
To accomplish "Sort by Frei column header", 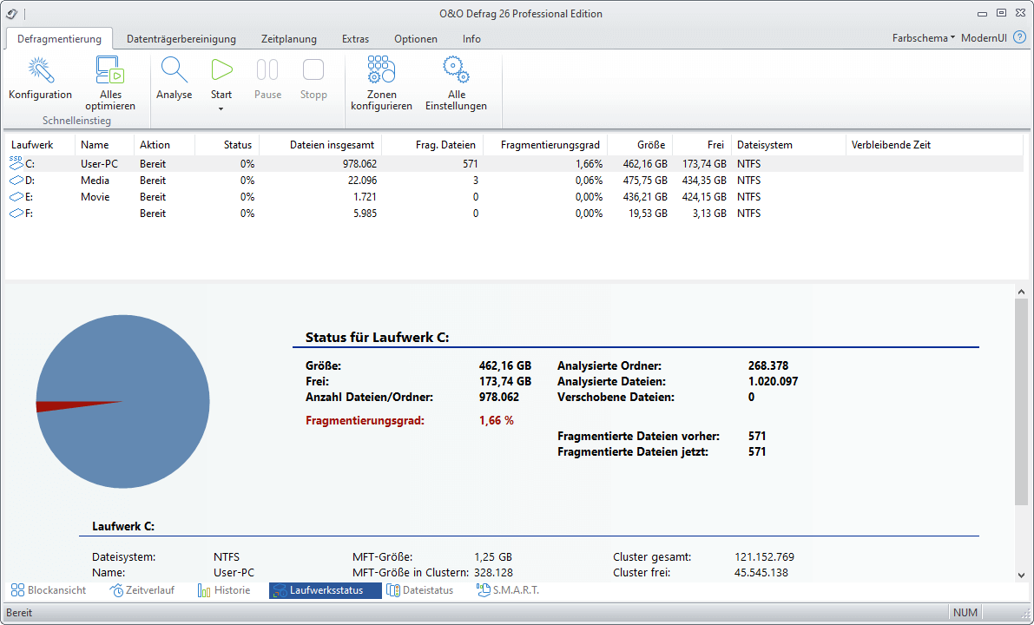I will tap(701, 144).
